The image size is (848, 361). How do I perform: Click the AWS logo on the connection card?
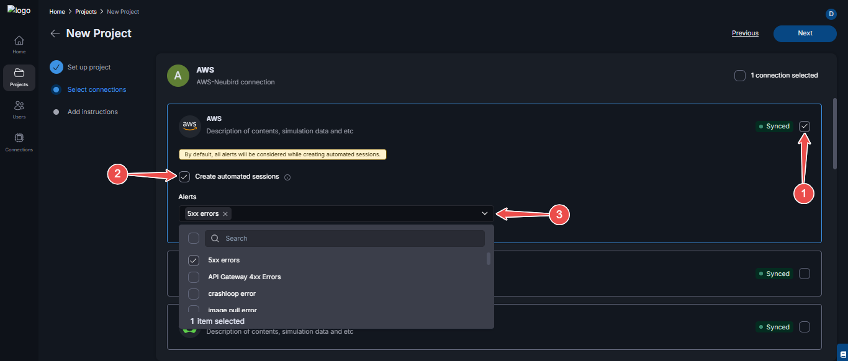[189, 126]
